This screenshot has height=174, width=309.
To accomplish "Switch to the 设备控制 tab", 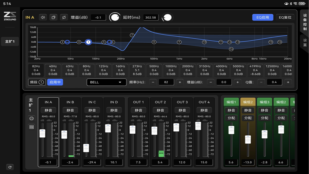I will (305, 22).
